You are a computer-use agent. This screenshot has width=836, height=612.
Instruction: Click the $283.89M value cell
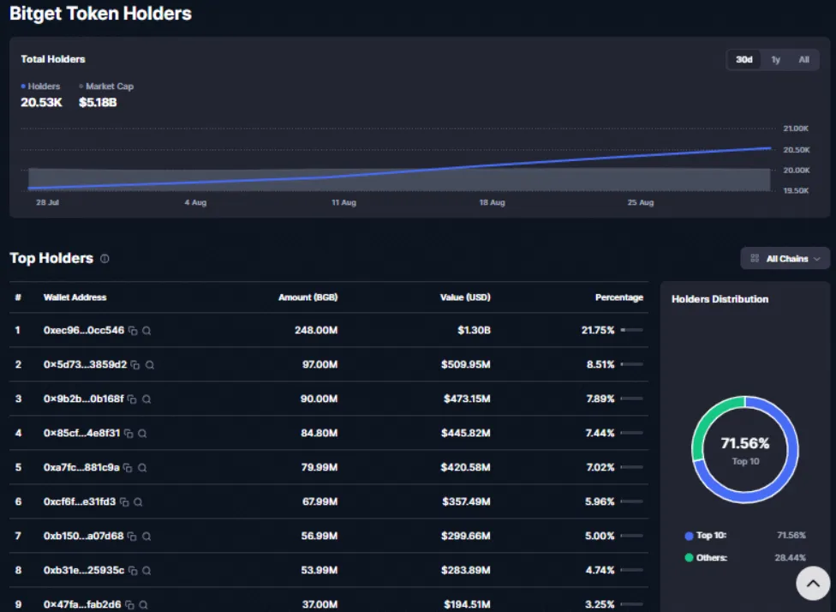point(466,570)
